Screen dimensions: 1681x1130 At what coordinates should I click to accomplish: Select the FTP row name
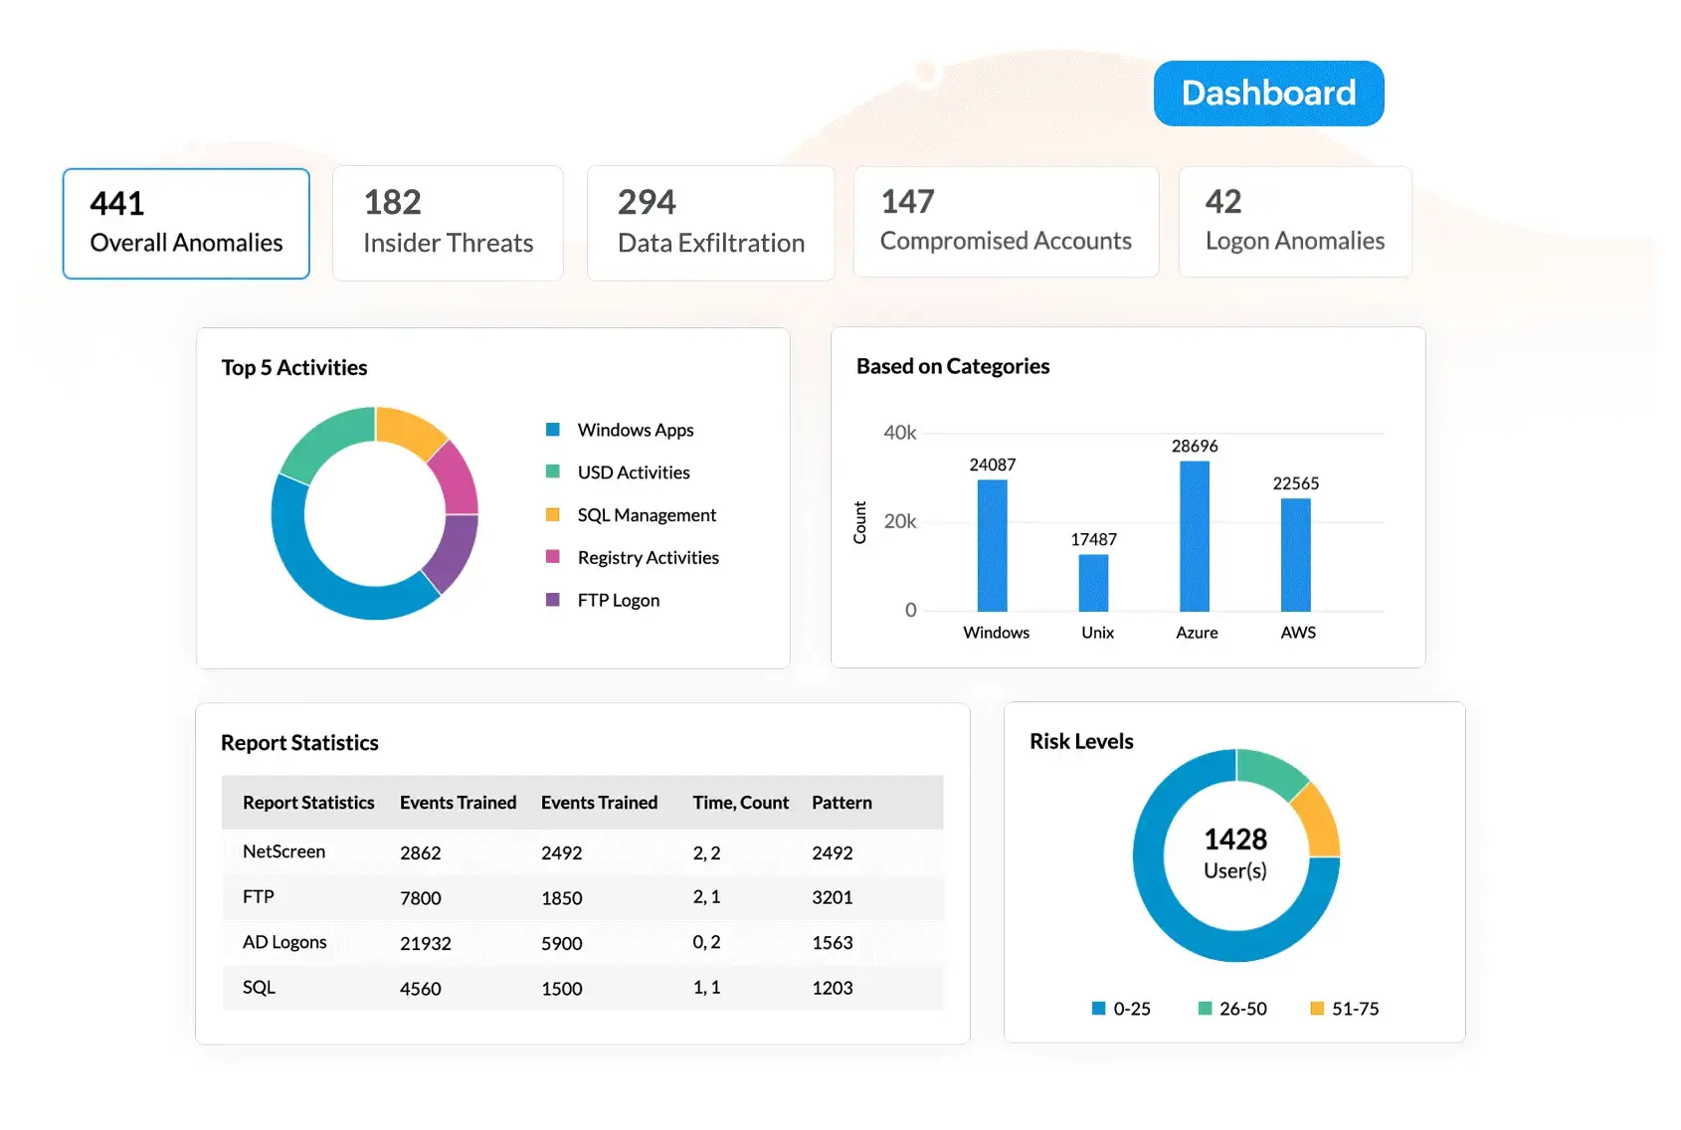coord(259,897)
